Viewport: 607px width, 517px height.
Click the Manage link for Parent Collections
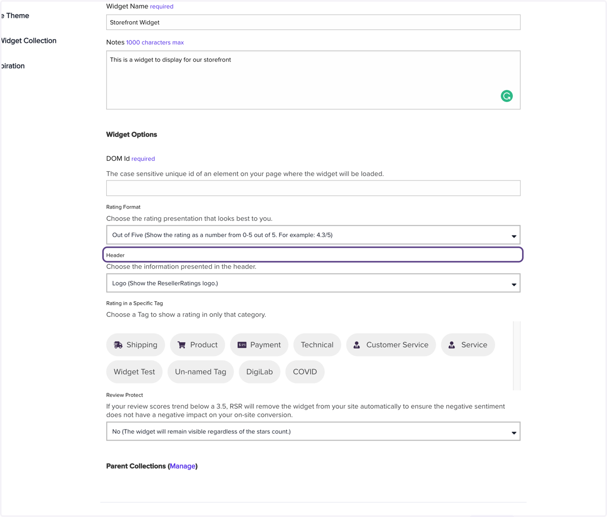point(183,466)
